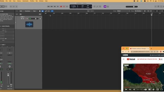Screen dimensions: 164x92
Task: Open the Editors scissors button
Action: tap(16, 6)
